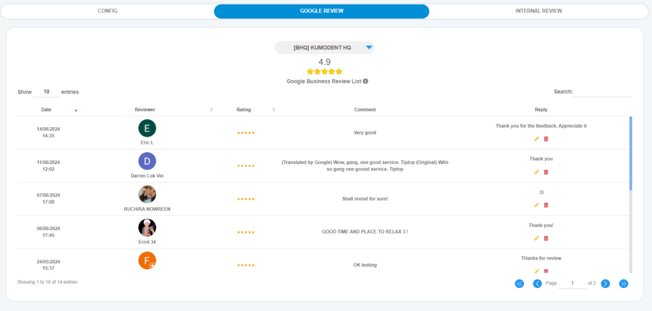Delete reply on Darren Lok Vin review

click(546, 172)
